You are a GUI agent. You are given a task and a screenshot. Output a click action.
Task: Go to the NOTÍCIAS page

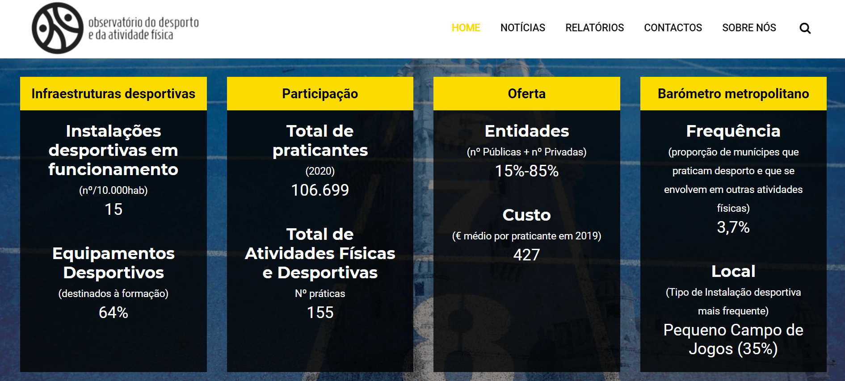click(x=522, y=28)
